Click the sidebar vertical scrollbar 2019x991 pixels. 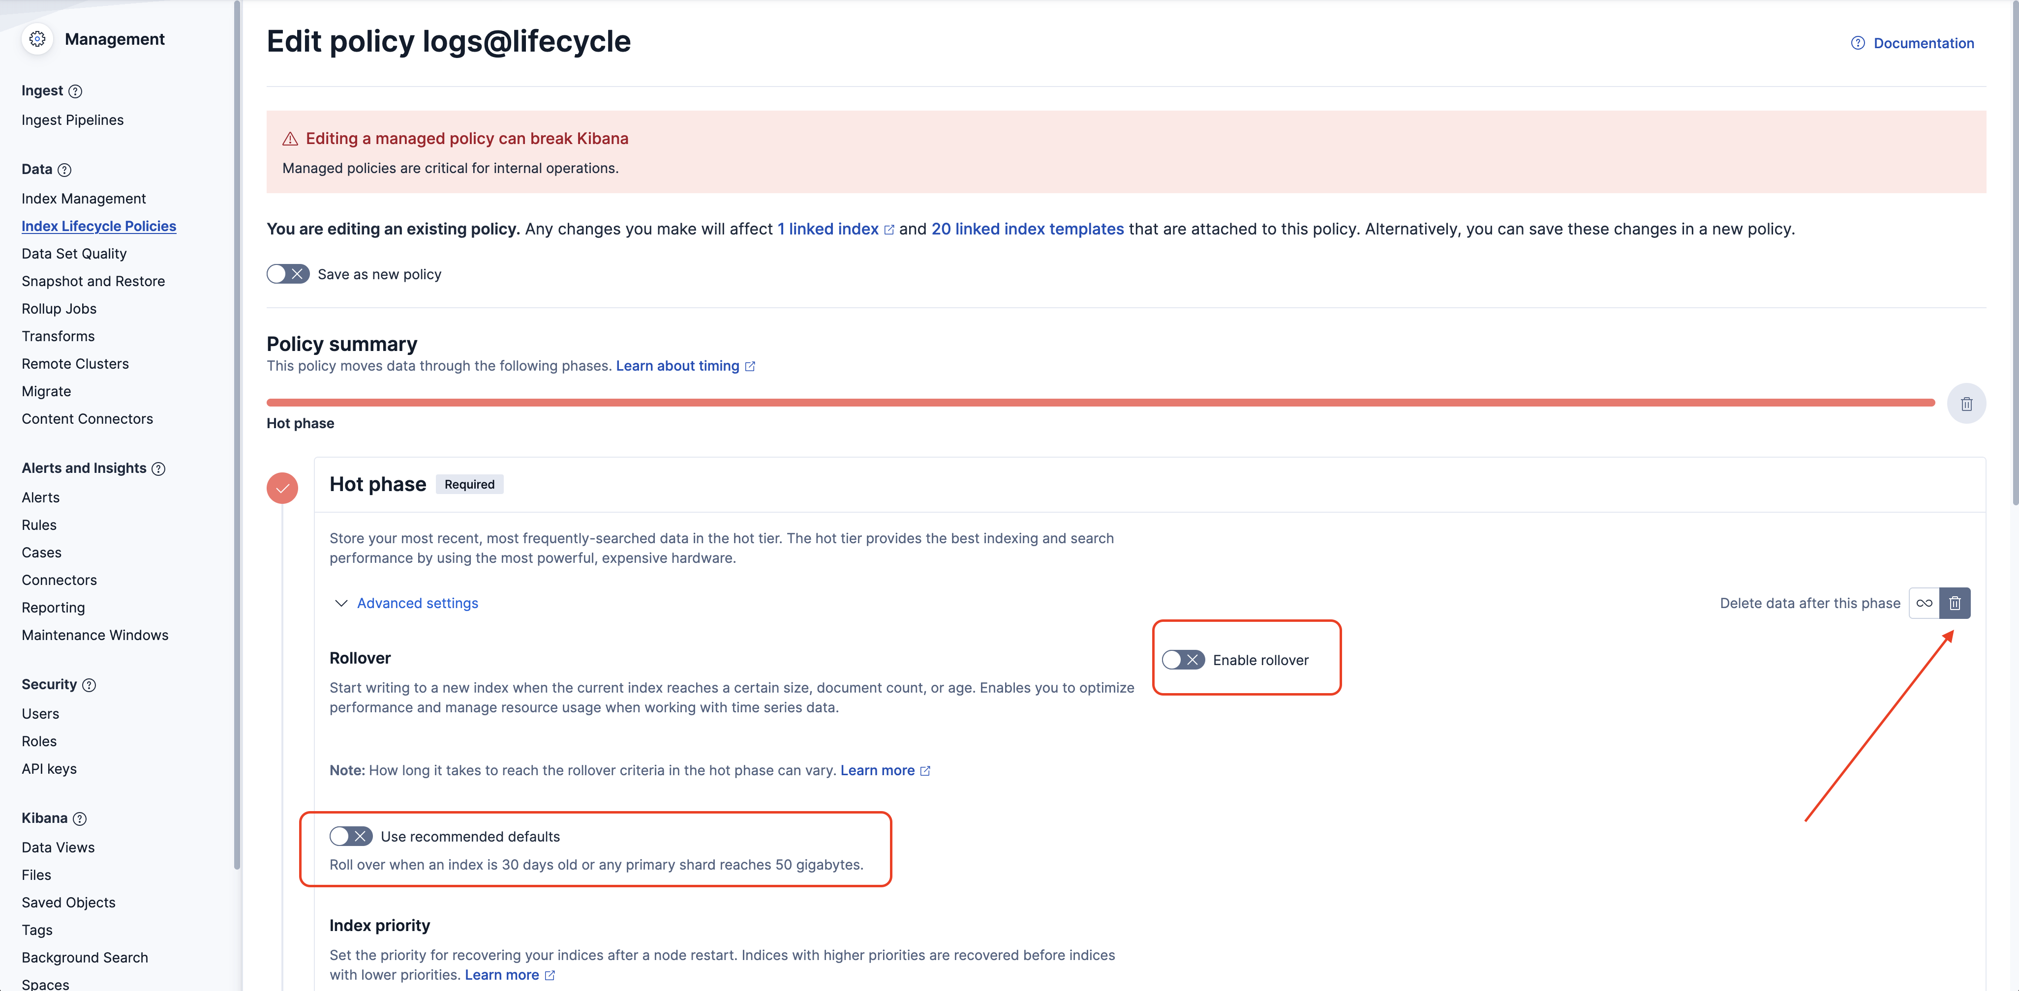237,435
